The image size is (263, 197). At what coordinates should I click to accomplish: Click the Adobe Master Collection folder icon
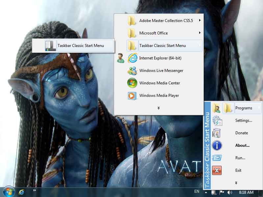tap(132, 21)
